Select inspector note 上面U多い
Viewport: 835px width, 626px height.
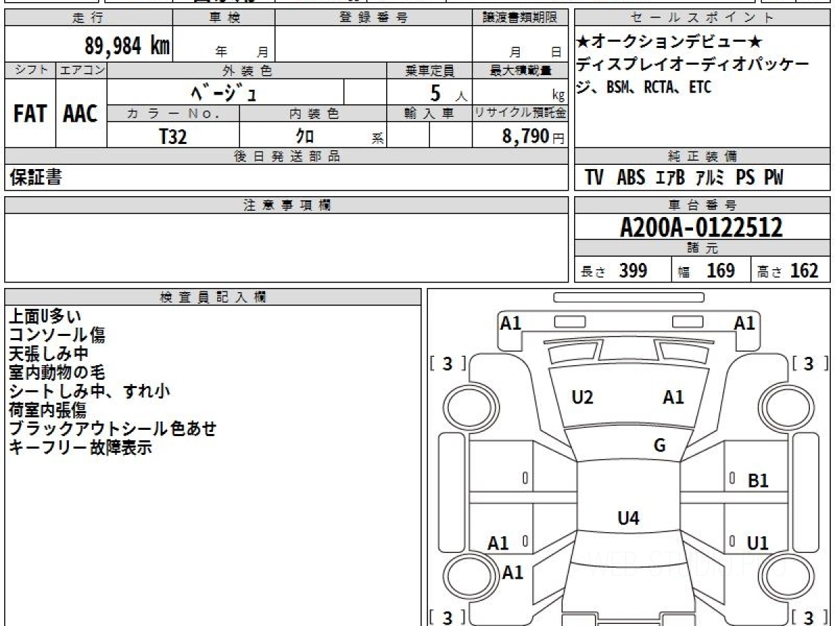(x=45, y=316)
